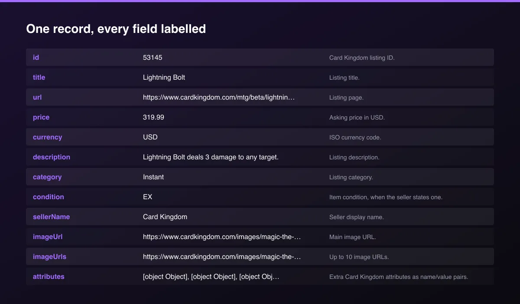Open the mtg/beta listing URL value
Image resolution: width=520 pixels, height=304 pixels.
pos(219,97)
